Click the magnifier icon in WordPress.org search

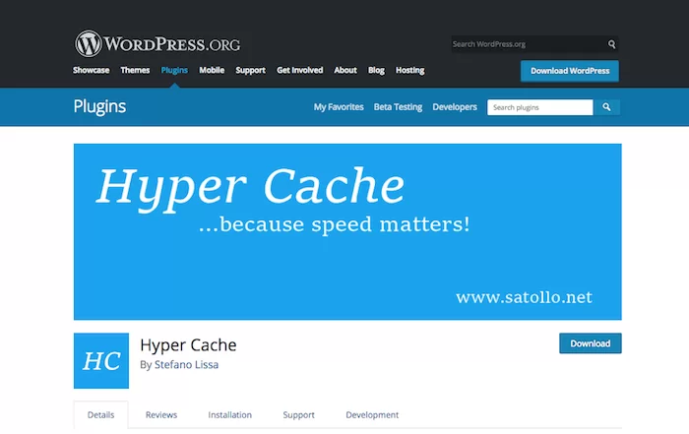611,44
